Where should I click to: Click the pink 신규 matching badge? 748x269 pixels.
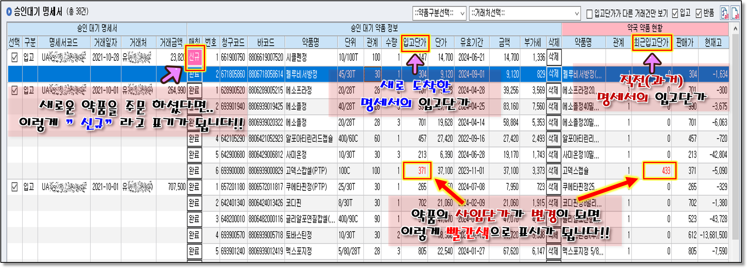coord(194,57)
